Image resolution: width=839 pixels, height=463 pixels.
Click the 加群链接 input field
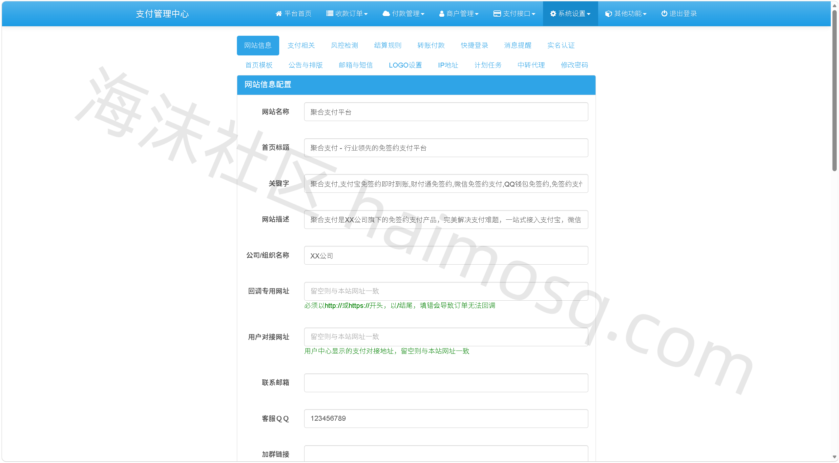point(446,454)
